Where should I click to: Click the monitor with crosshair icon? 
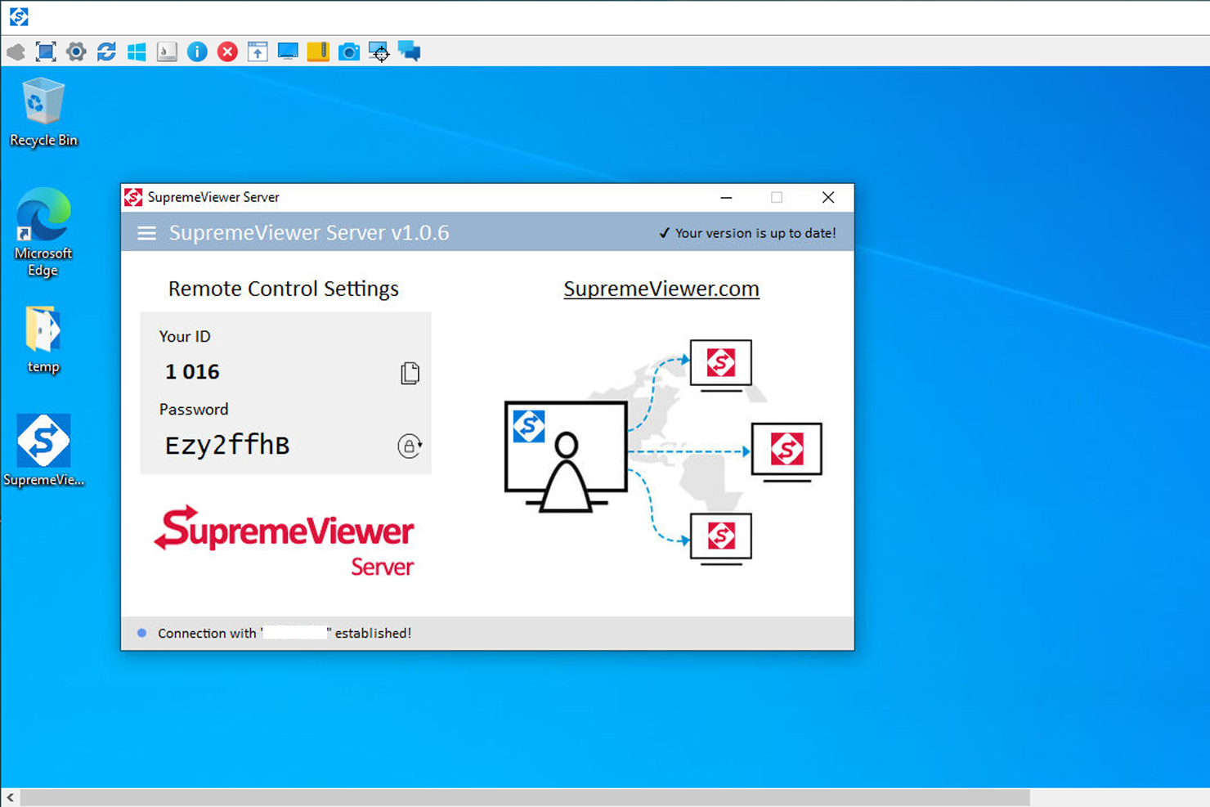pyautogui.click(x=379, y=52)
